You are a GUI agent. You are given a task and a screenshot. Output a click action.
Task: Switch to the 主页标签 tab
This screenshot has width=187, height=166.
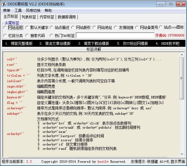click(x=11, y=17)
